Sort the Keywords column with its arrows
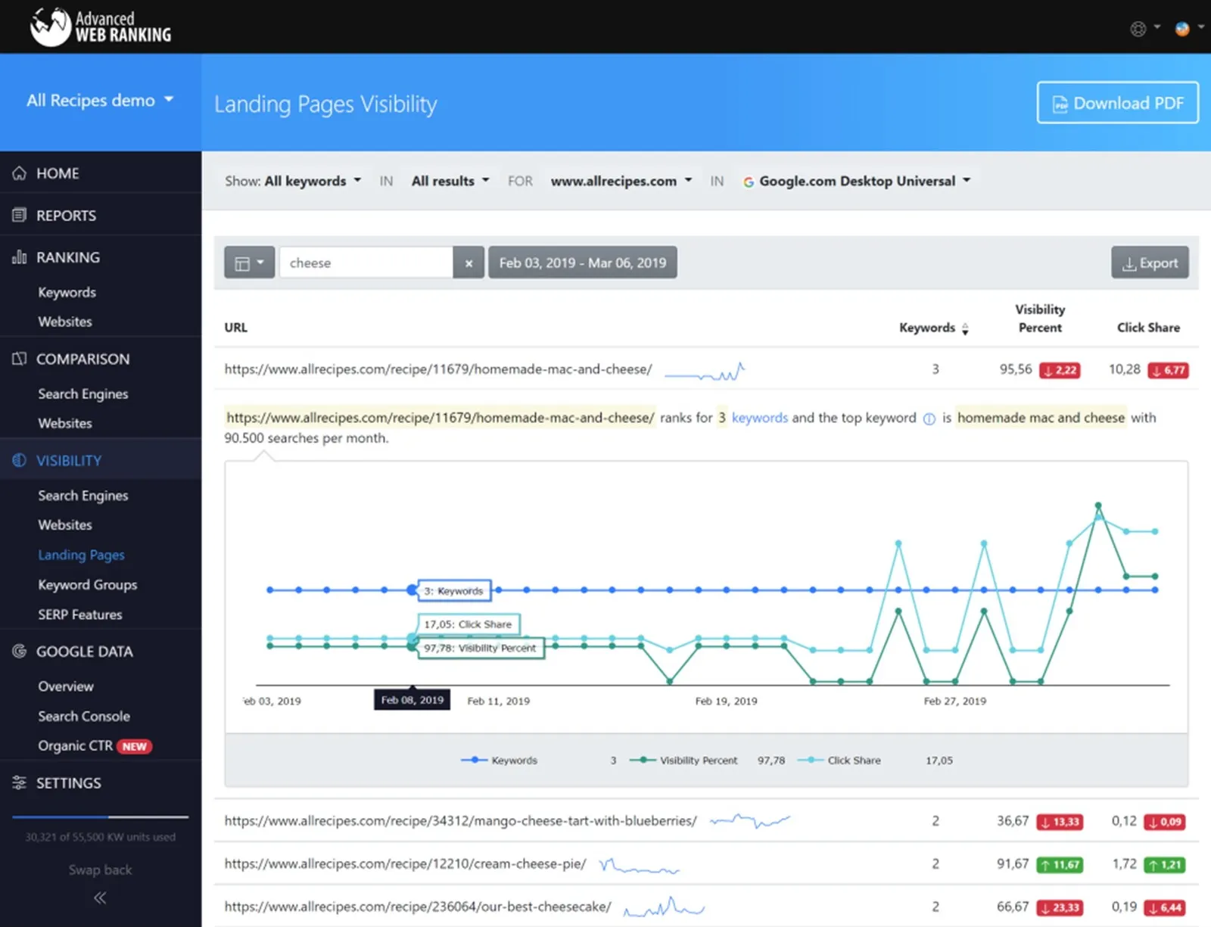Image resolution: width=1211 pixels, height=927 pixels. 965,328
